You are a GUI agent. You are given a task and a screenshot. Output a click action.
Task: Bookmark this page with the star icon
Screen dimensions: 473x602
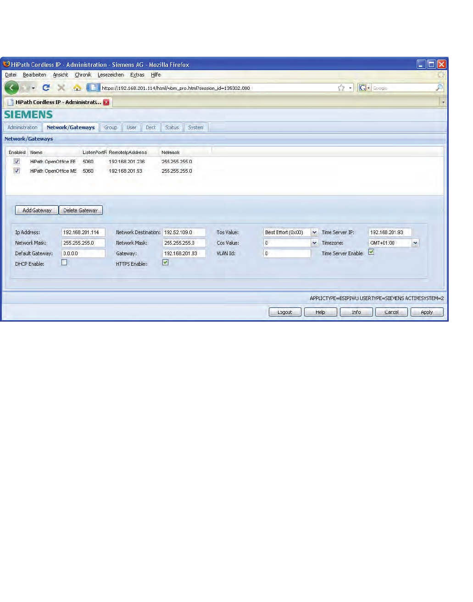[x=341, y=88]
